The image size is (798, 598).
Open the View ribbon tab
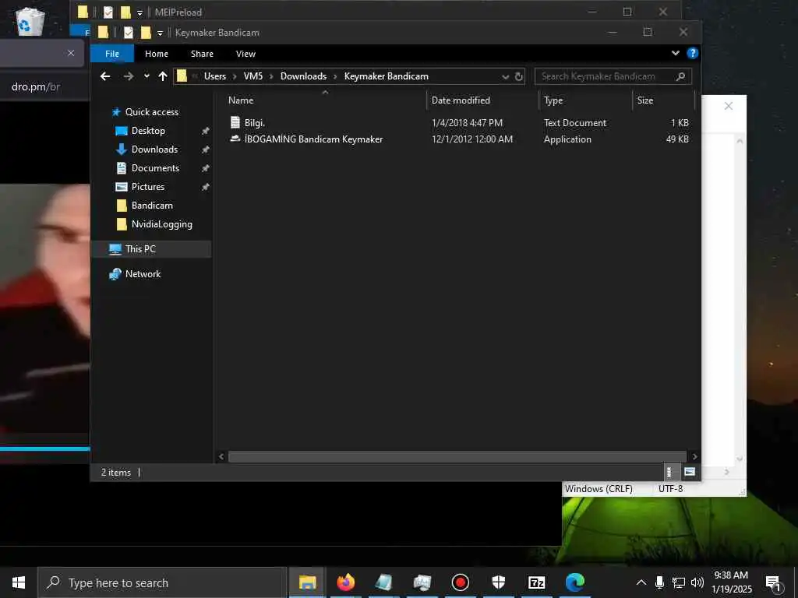[x=245, y=54]
